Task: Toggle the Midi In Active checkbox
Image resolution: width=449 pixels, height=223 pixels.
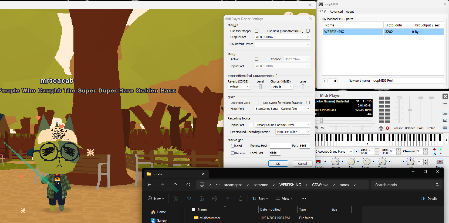Action: [257, 59]
